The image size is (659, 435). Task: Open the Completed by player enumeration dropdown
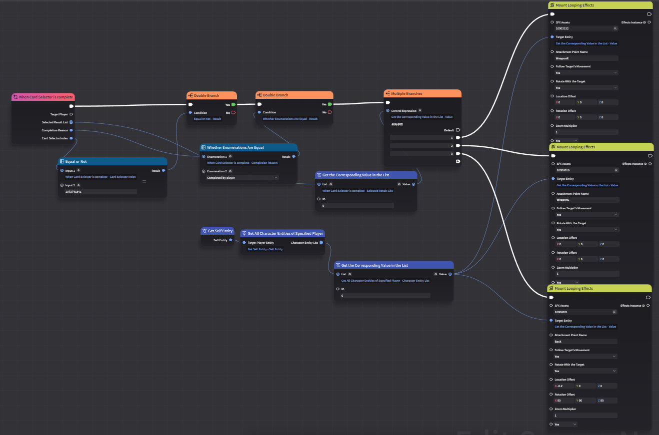tap(242, 178)
